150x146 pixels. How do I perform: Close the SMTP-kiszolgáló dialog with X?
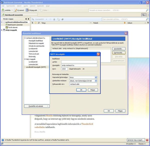click(x=98, y=54)
